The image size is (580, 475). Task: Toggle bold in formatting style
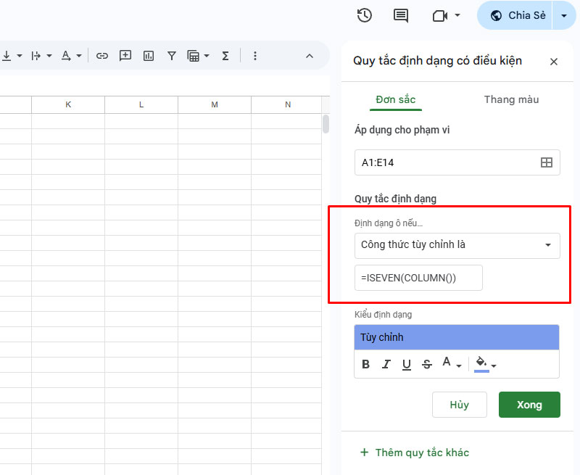[x=365, y=364]
